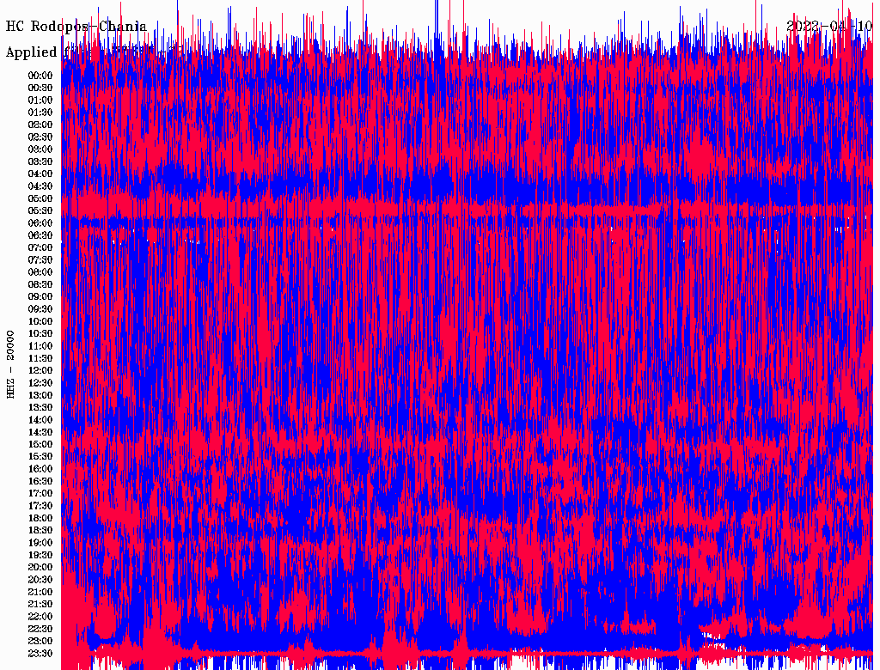880x670 pixels.
Task: Select the 23:00 time row label
Action: click(x=40, y=641)
